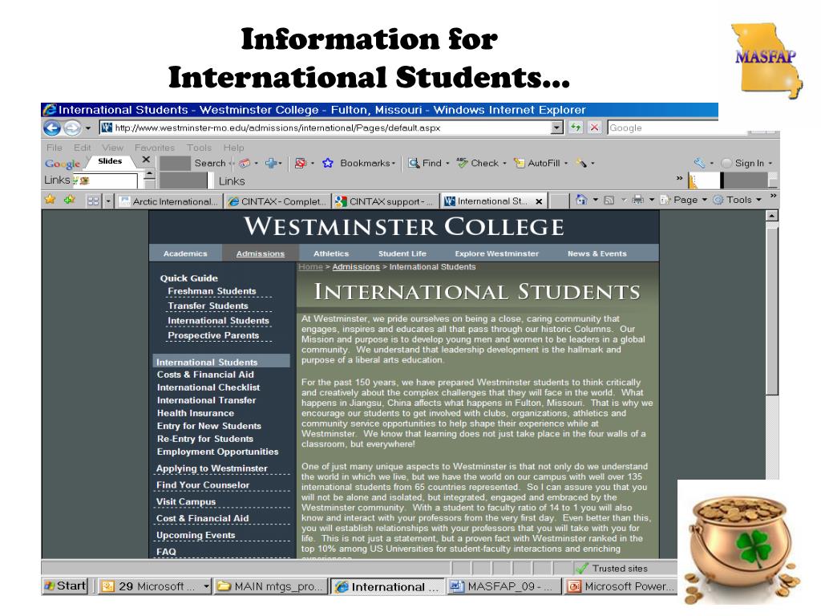
Task: Click Find Your Counselor link
Action: click(203, 485)
